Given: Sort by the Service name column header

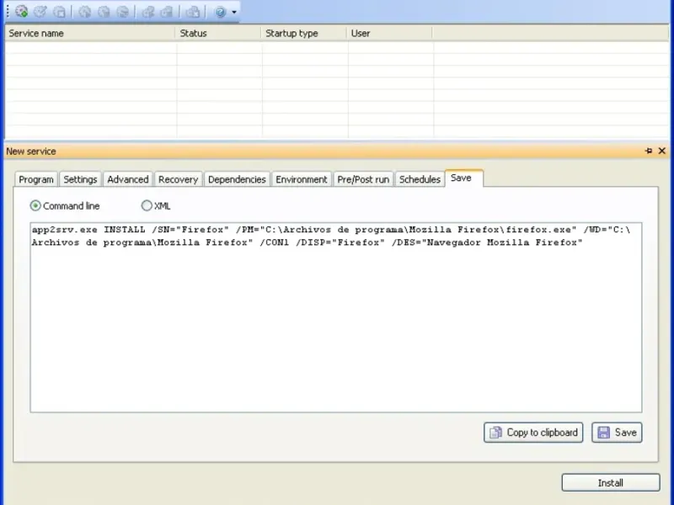Looking at the screenshot, I should pos(90,34).
